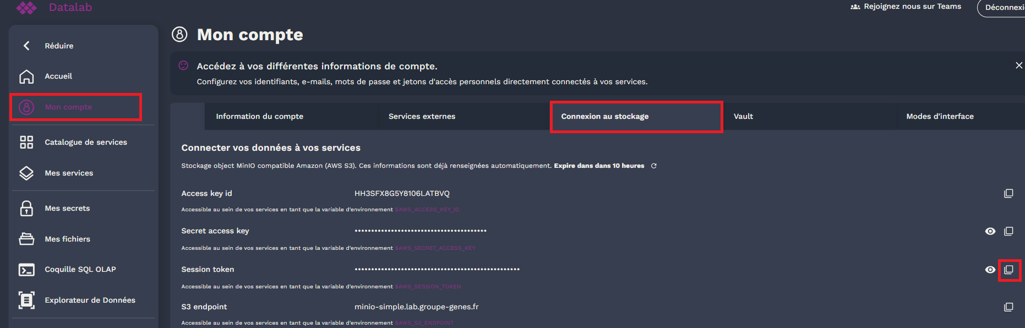Go to Mes fichiers
Viewport: 1025px width, 328px height.
tap(67, 239)
